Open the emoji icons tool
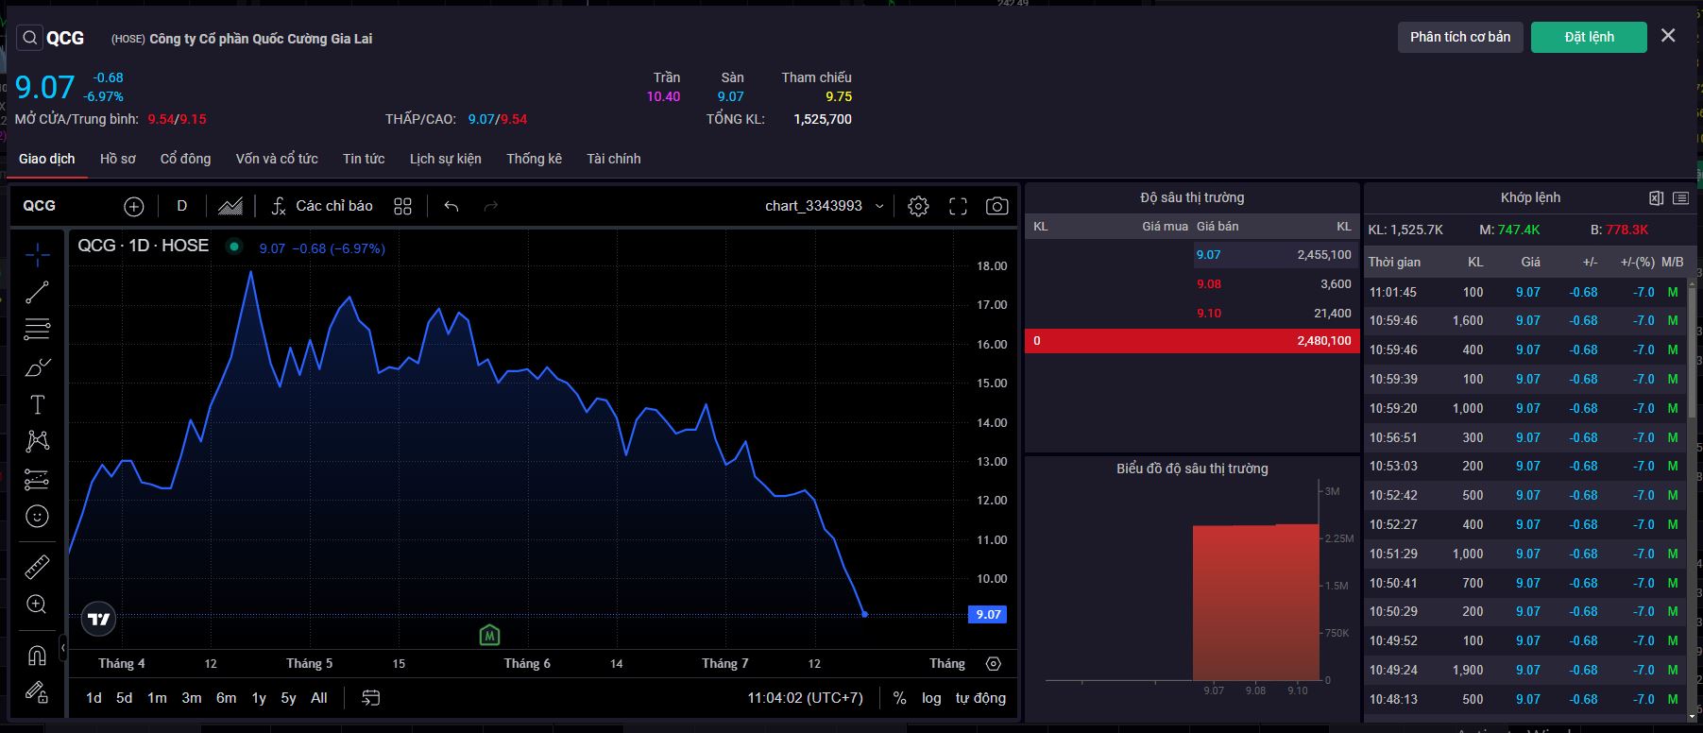Screen dimensions: 1703x733 (38, 516)
